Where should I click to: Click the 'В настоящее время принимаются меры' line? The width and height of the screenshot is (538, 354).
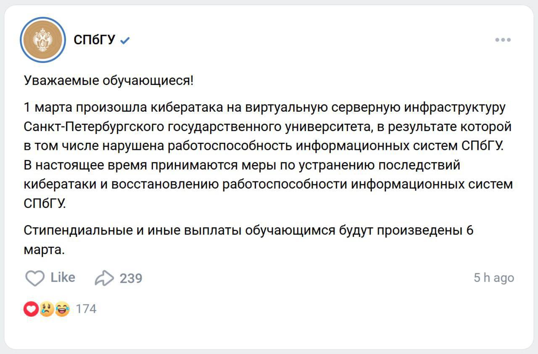[x=242, y=165]
